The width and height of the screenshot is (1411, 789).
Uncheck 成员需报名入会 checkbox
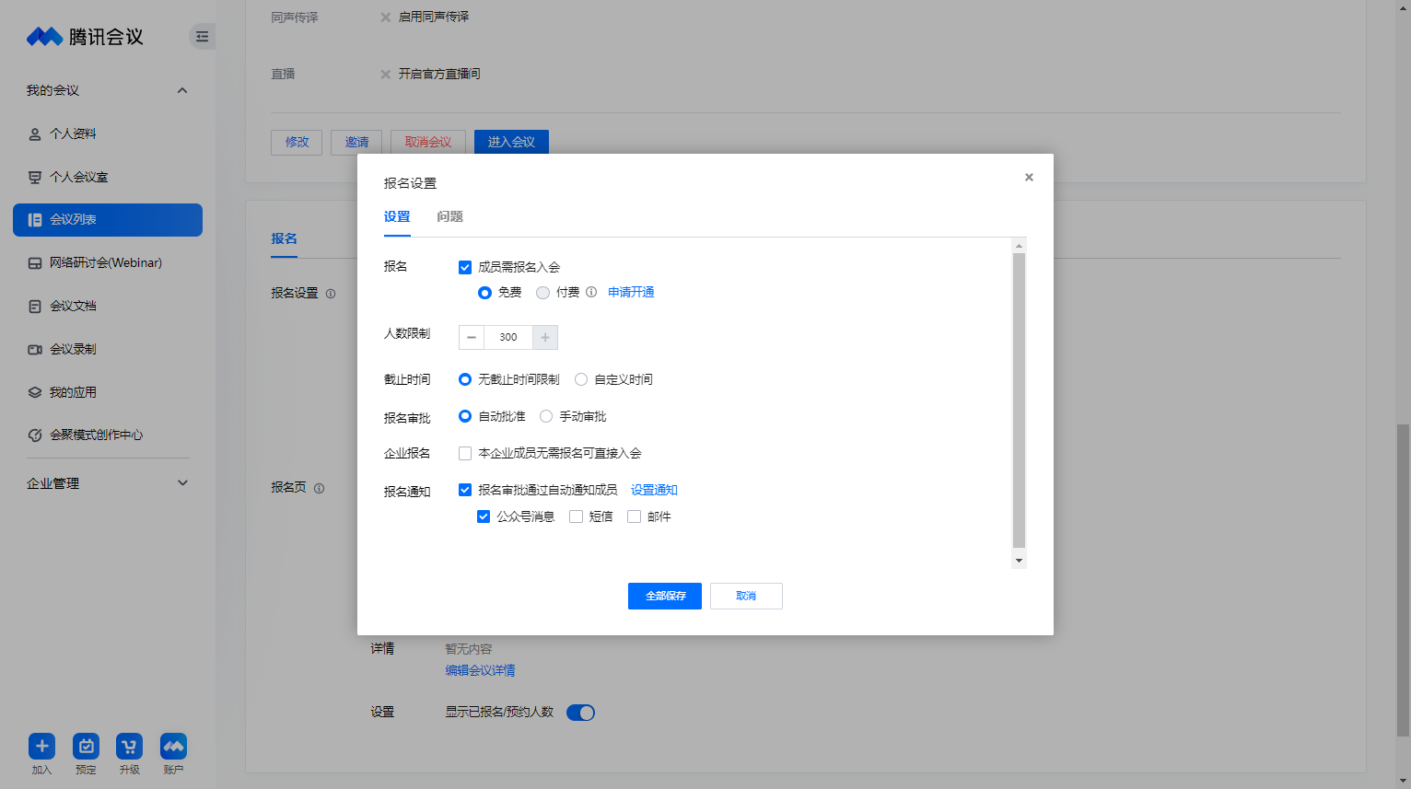465,267
